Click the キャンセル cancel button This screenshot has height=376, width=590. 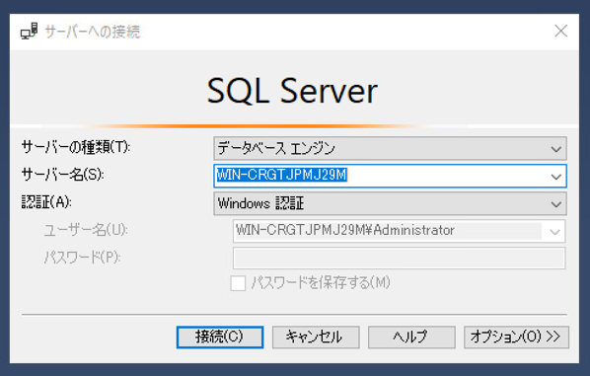(316, 337)
